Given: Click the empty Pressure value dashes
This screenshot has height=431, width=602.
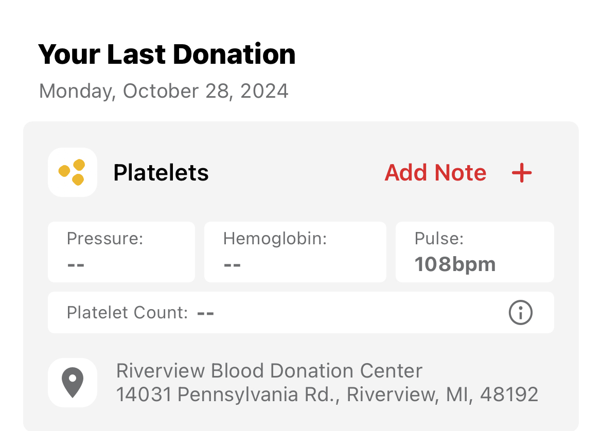Looking at the screenshot, I should coord(76,265).
